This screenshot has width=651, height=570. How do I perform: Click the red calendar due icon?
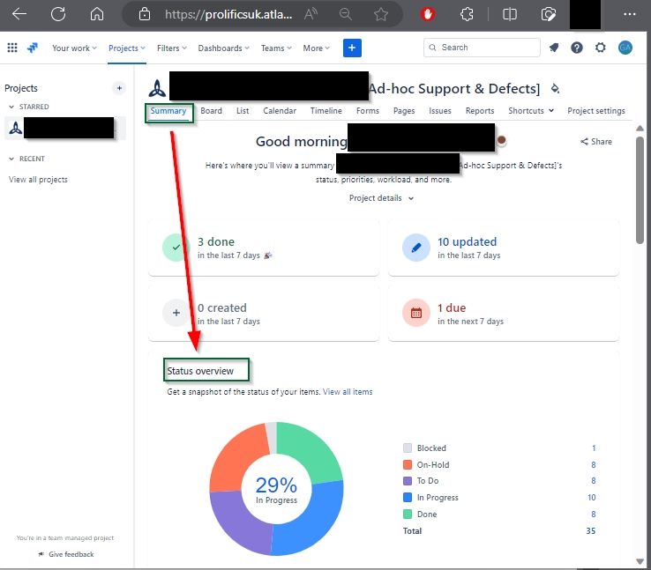(x=416, y=313)
